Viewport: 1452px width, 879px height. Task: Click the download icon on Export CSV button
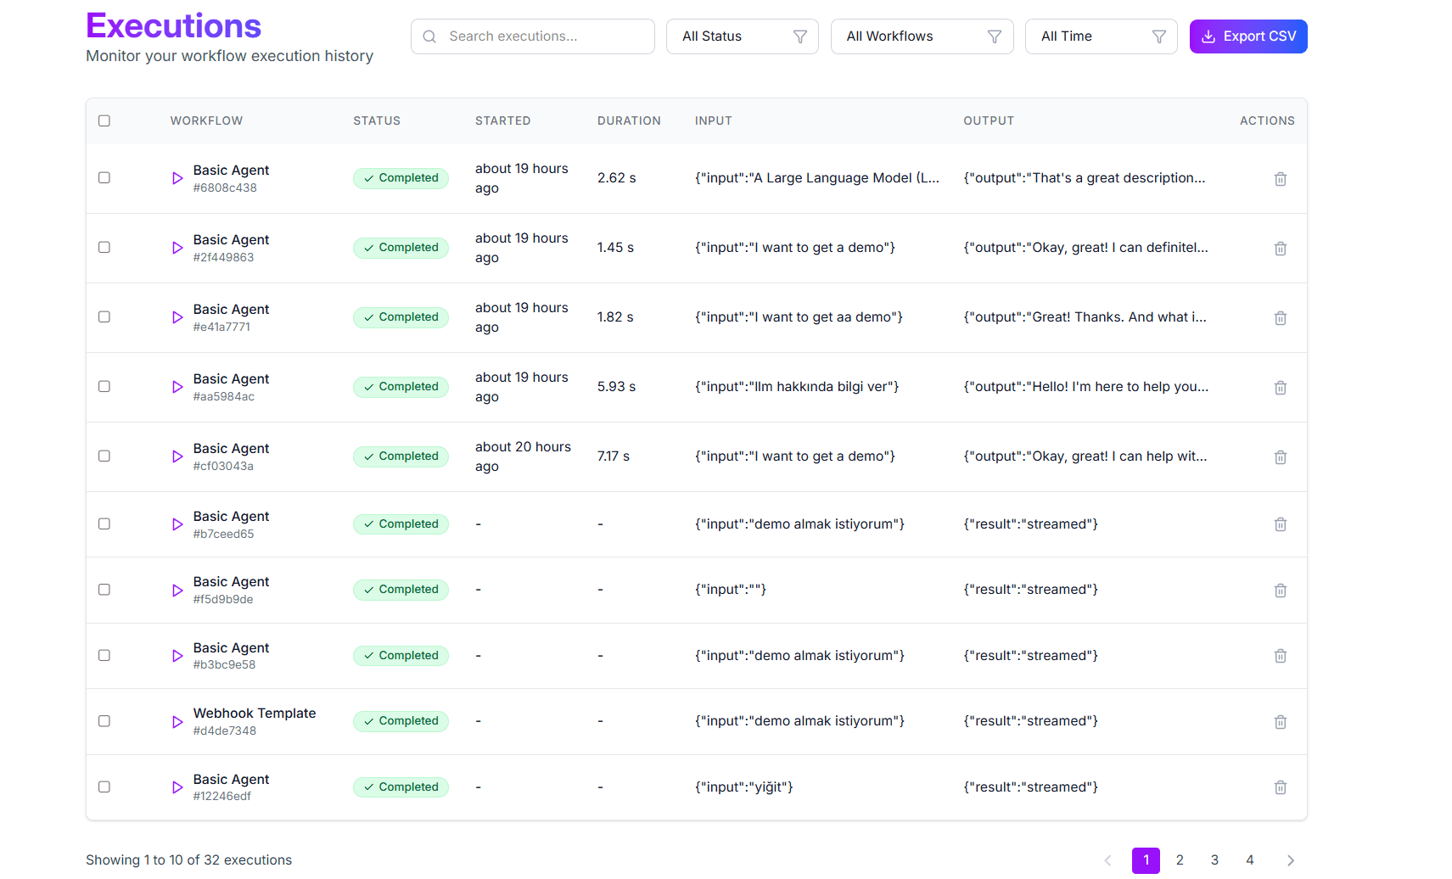(1208, 36)
